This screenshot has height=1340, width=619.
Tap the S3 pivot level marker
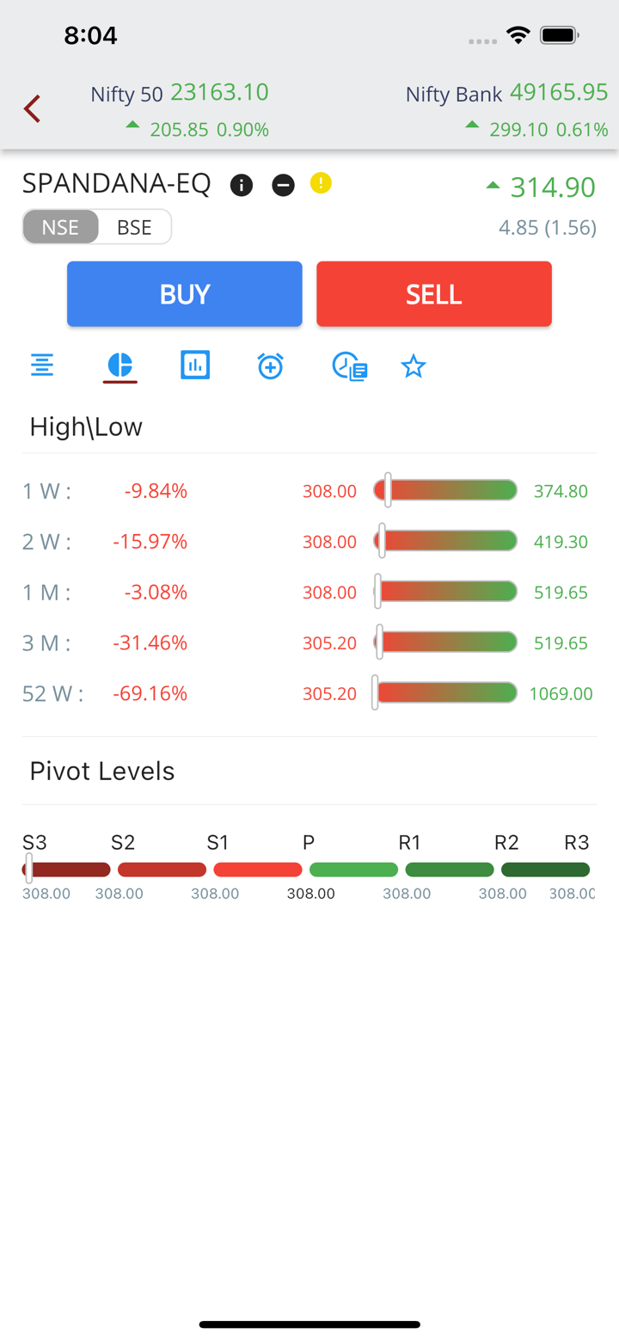coord(29,869)
